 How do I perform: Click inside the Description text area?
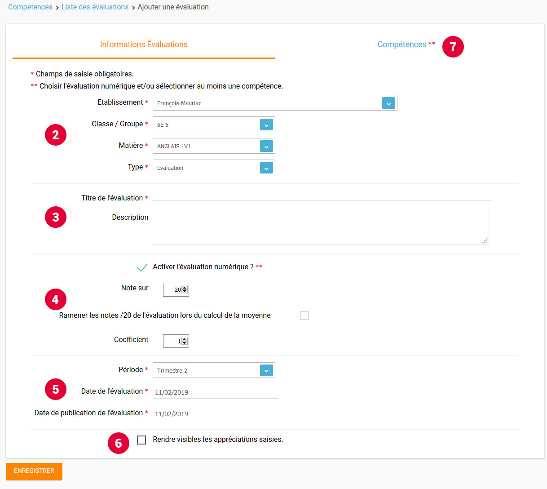(321, 227)
